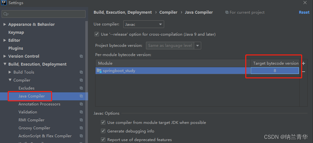Click the springboot_study module folder icon
Viewport: 313px width, 143px height.
(x=99, y=70)
